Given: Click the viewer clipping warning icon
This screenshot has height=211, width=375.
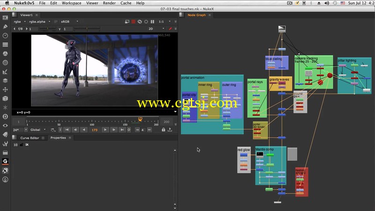Looking at the screenshot, I should pyautogui.click(x=127, y=22).
